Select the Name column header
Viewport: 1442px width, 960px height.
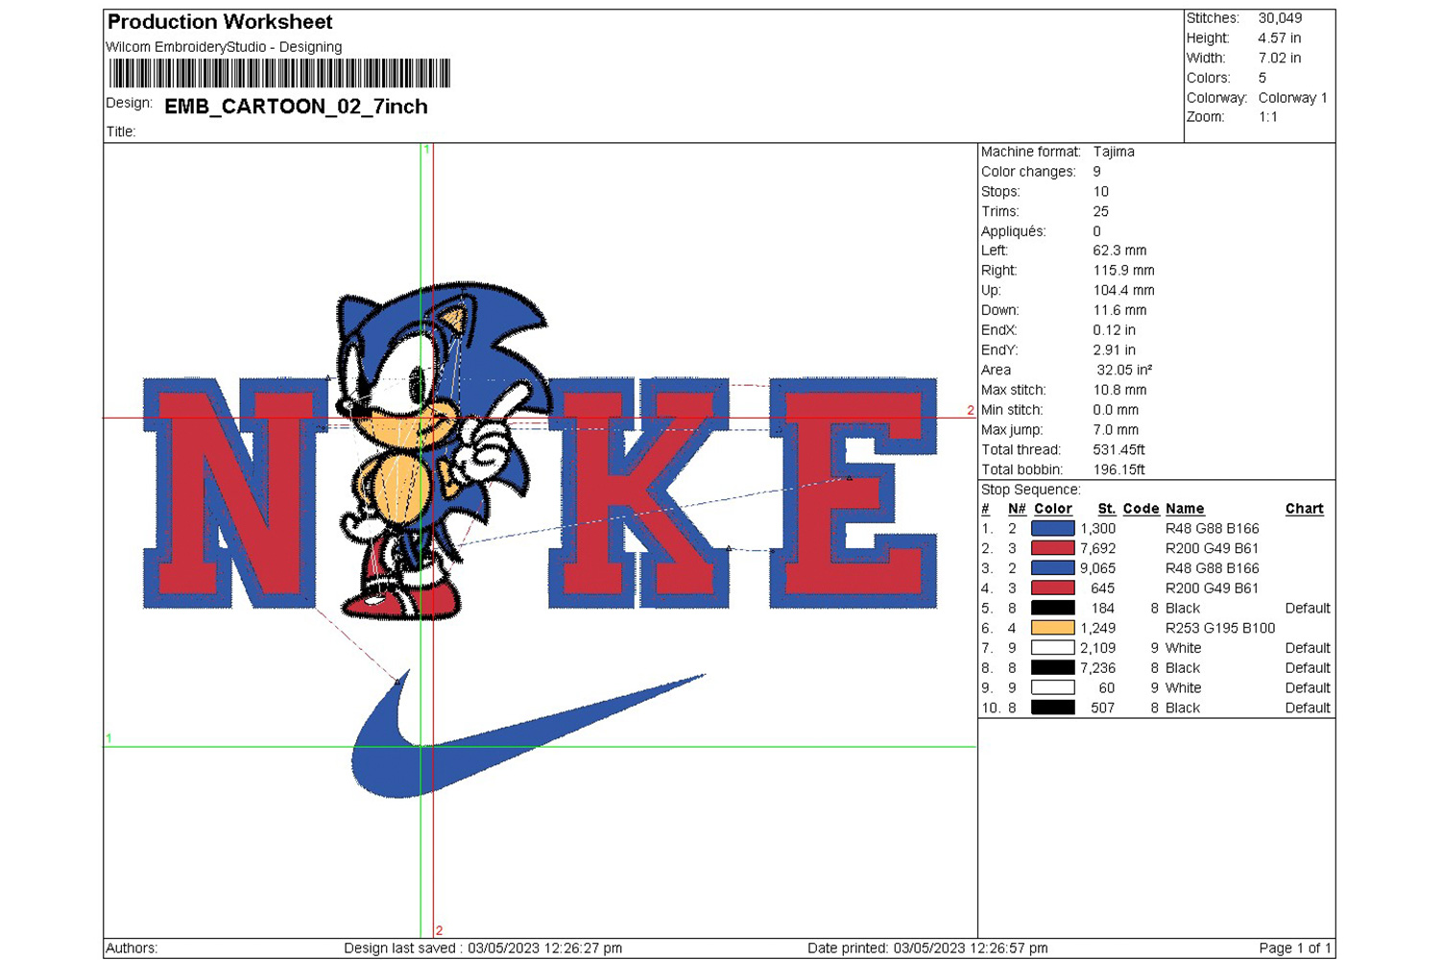(x=1185, y=509)
